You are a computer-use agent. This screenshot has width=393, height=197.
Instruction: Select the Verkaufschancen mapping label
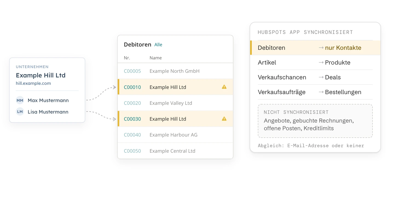click(x=282, y=77)
